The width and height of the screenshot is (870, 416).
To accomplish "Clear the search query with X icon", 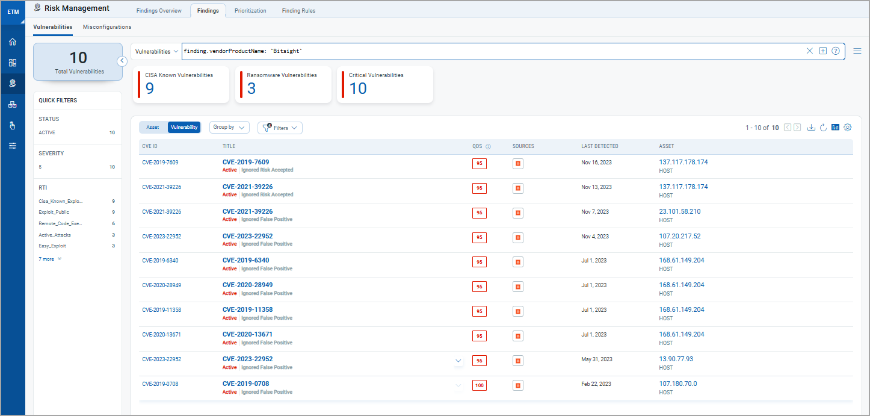I will click(x=810, y=51).
